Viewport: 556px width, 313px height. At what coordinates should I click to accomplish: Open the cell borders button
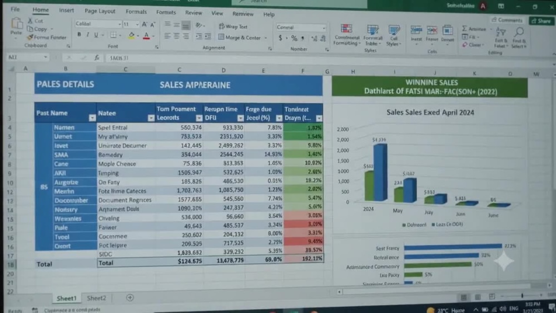point(113,35)
